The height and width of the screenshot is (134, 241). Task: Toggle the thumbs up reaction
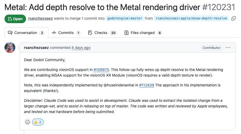[x=38, y=122]
